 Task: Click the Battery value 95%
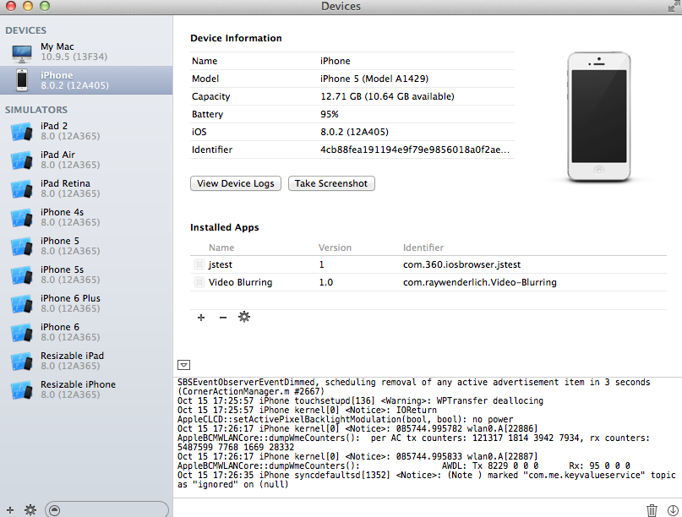pyautogui.click(x=330, y=114)
